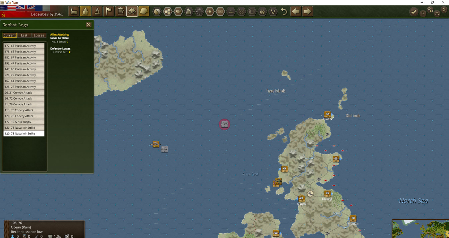The height and width of the screenshot is (238, 449).
Task: Select log entry 178, 63 Partisan Activity
Action: pyautogui.click(x=24, y=51)
